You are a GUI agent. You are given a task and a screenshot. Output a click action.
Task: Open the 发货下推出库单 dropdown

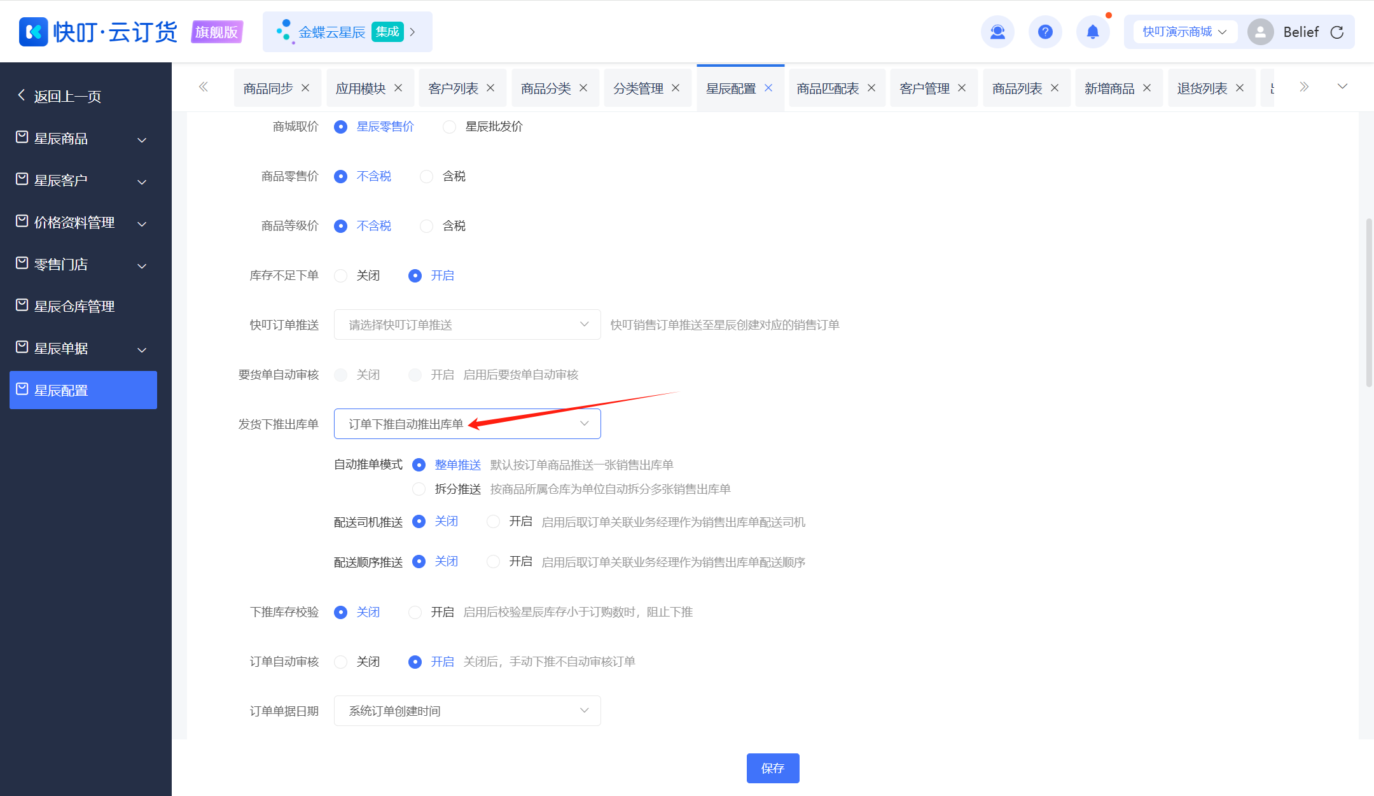pyautogui.click(x=468, y=424)
